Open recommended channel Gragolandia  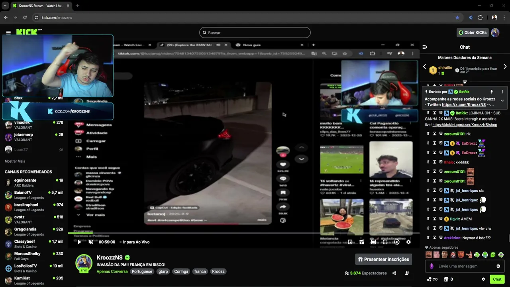(x=34, y=232)
